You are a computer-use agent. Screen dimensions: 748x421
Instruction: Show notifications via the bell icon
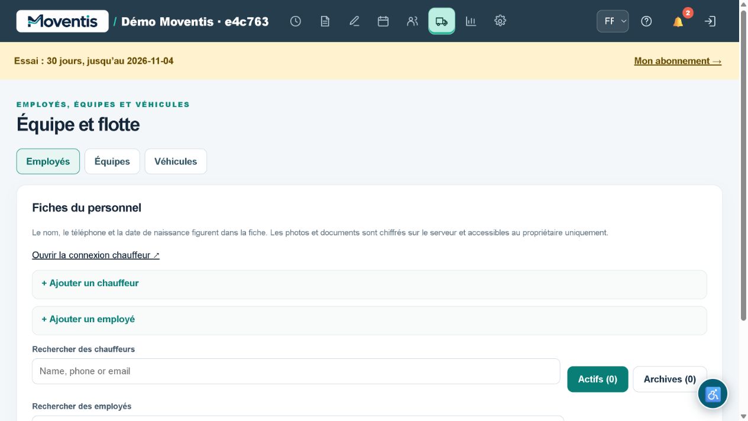click(678, 21)
